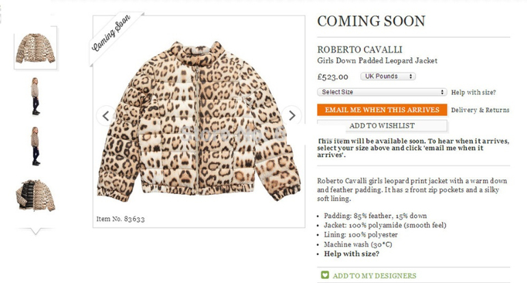Click the Add To My Designers link
Image resolution: width=527 pixels, height=283 pixels.
click(x=374, y=276)
